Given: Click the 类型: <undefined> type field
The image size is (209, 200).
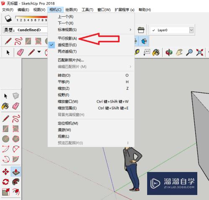Looking at the screenshot, I should point(25,30).
